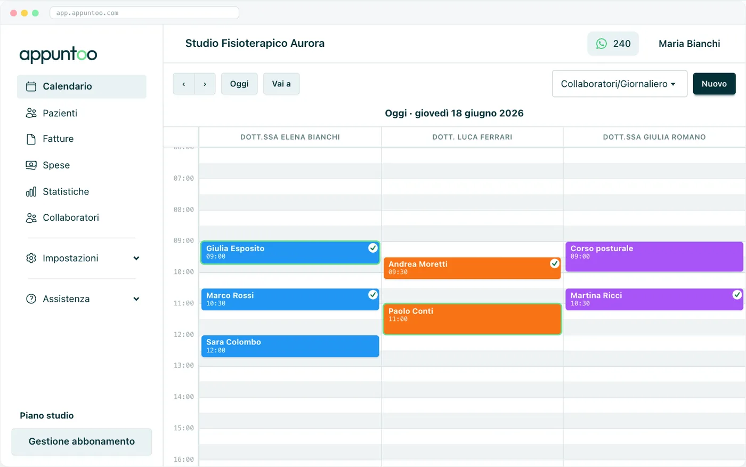Expand the Impostazioni submenu chevron
This screenshot has width=746, height=467.
(x=136, y=259)
